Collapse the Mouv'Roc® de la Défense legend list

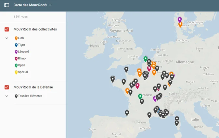(x=7, y=96)
